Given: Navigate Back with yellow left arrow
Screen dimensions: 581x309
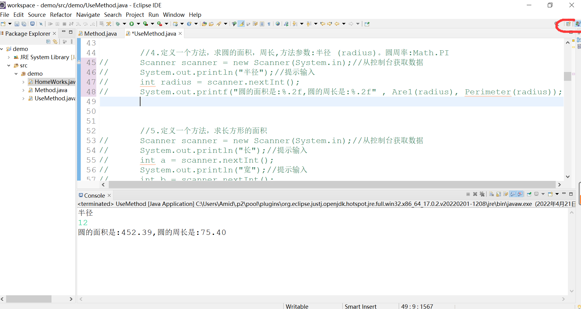Looking at the screenshot, I should [337, 24].
